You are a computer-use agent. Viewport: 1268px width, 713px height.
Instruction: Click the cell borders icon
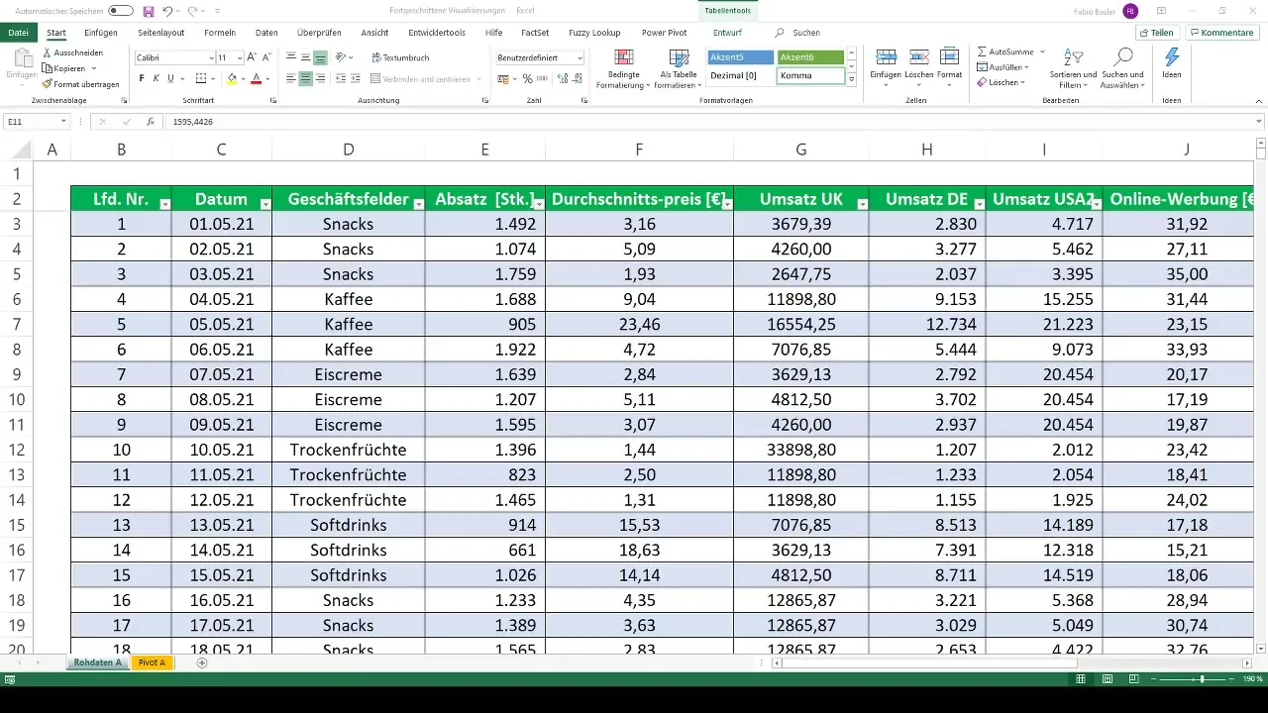(x=201, y=78)
